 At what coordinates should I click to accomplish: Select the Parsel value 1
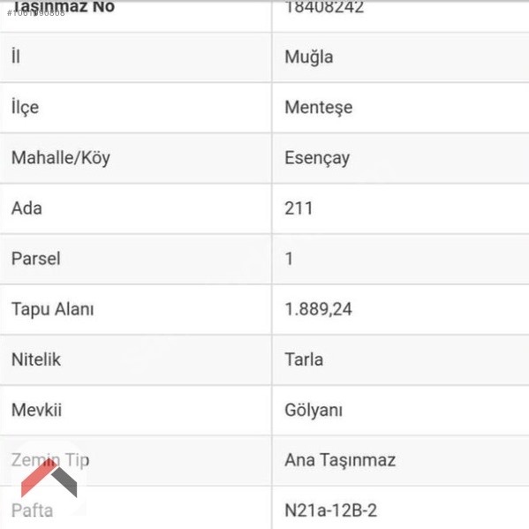click(x=289, y=259)
